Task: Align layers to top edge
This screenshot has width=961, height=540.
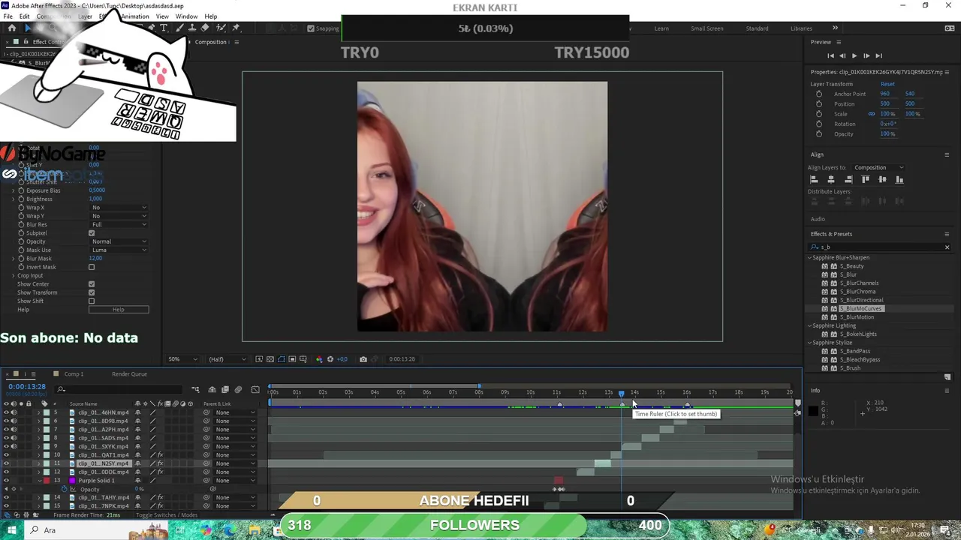Action: (x=866, y=179)
